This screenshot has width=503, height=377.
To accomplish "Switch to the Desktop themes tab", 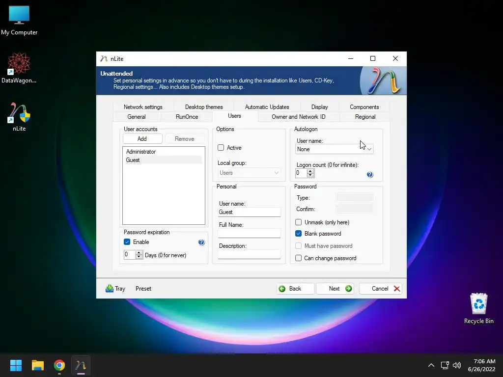I will 204,107.
